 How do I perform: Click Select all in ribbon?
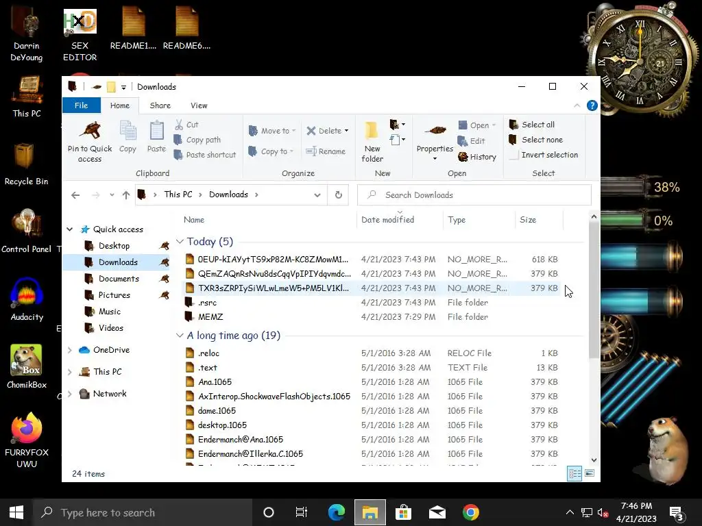click(x=532, y=125)
